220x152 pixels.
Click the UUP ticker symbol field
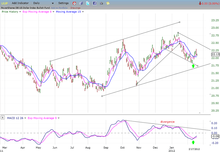coord(5,3)
